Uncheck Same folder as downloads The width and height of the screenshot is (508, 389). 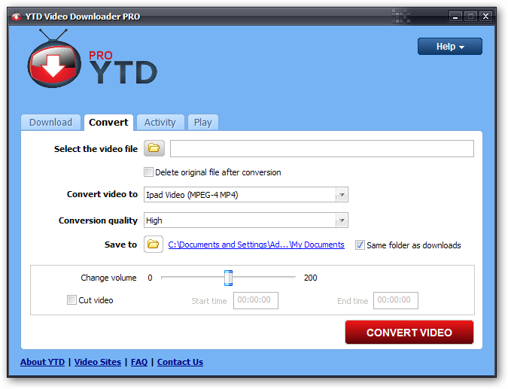(x=360, y=245)
